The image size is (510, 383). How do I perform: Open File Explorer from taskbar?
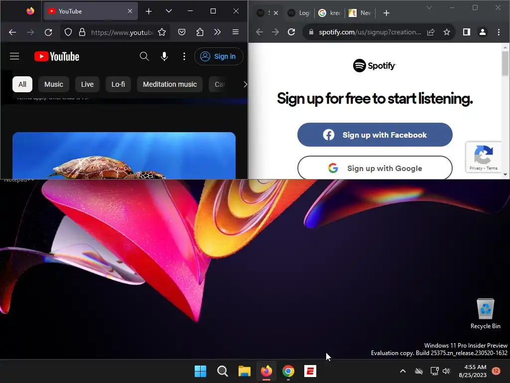[x=244, y=371]
